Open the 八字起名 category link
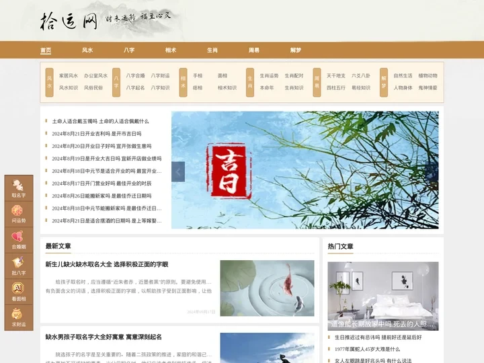Image resolution: width=484 pixels, height=363 pixels. click(x=136, y=87)
